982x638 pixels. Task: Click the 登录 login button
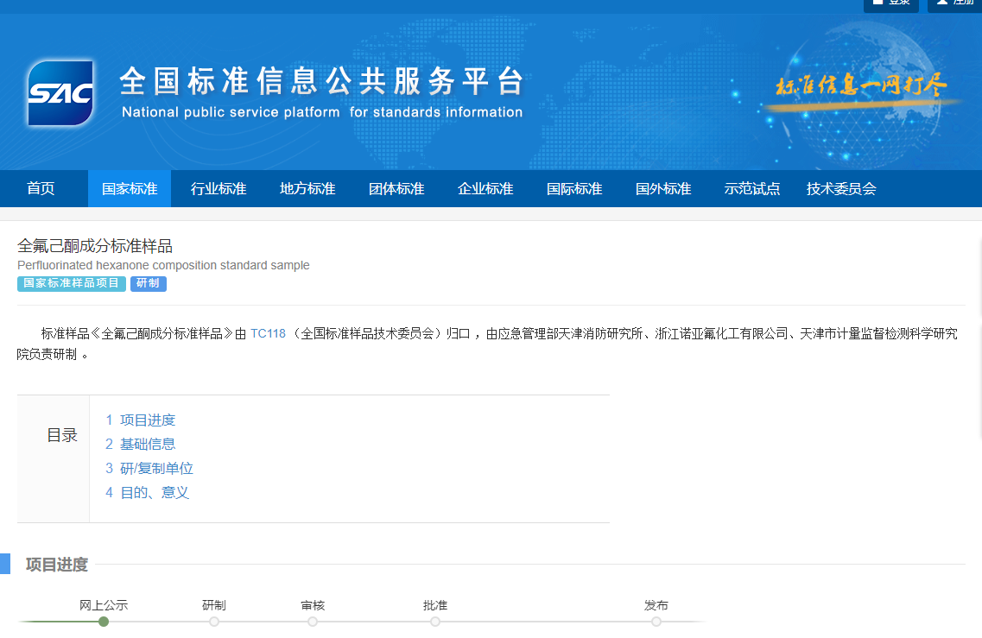tap(890, 3)
